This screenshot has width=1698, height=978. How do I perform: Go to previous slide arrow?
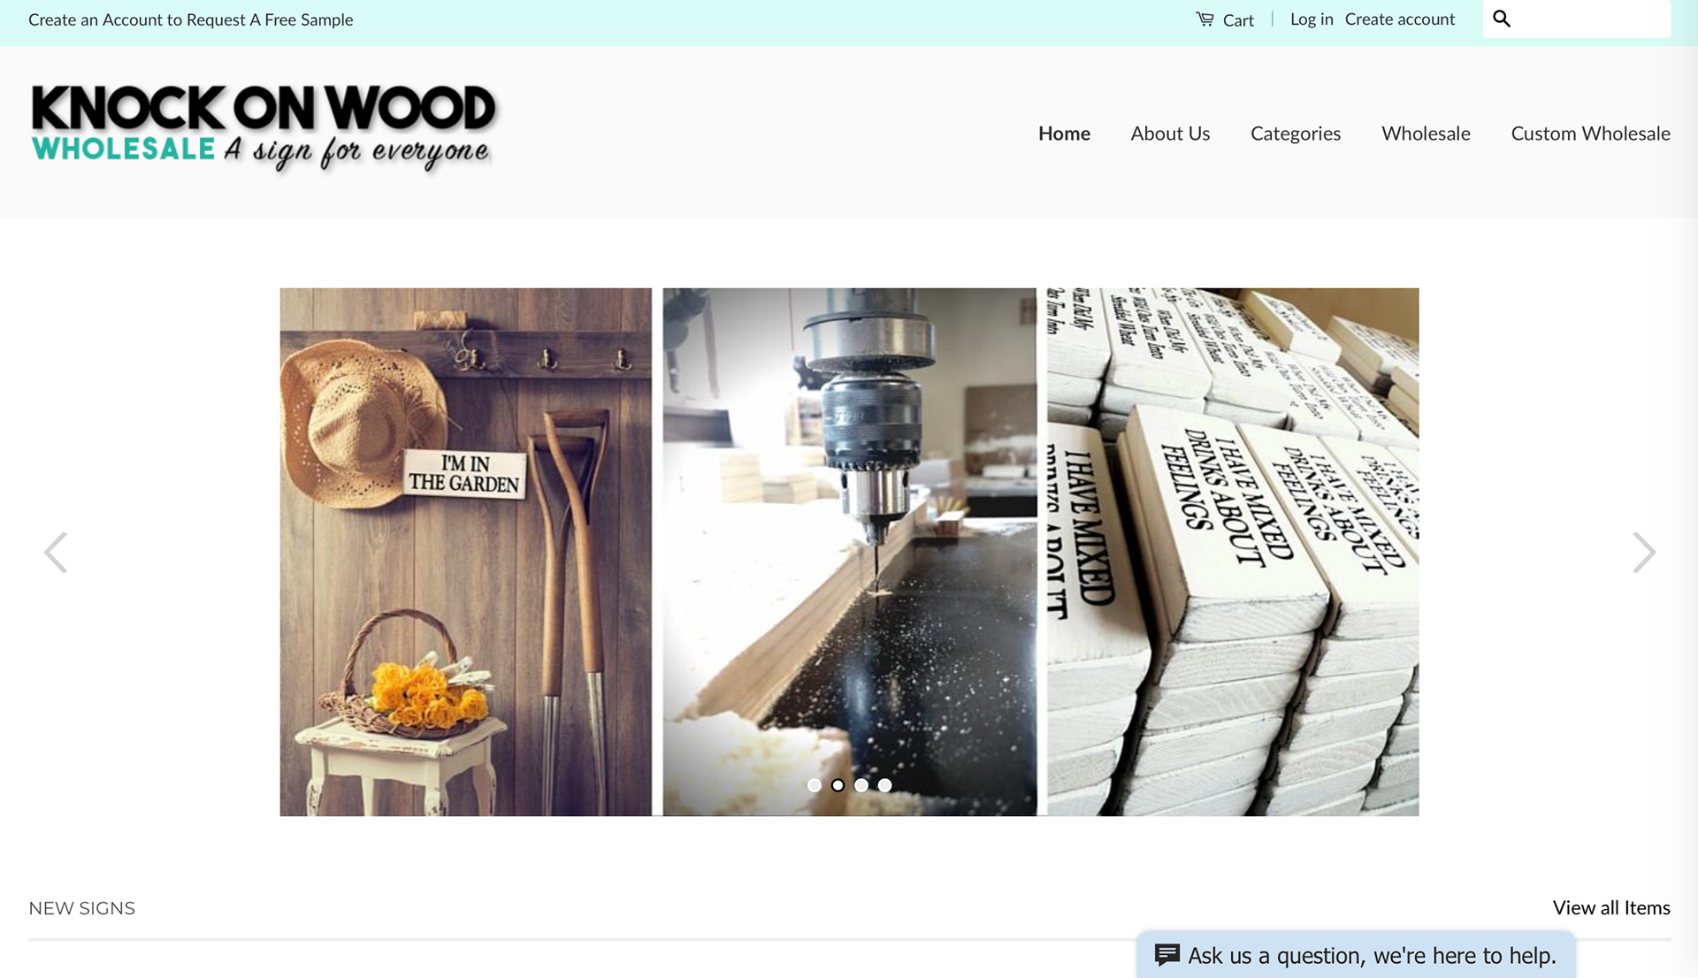56,553
